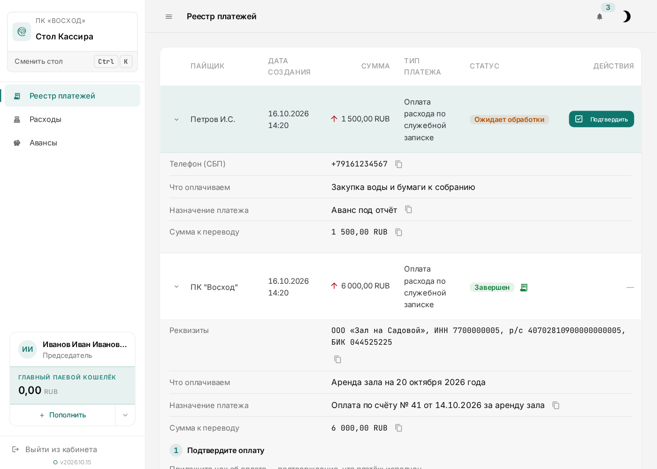Open the notifications bell
Screen dimensions: 657x469
click(x=599, y=16)
